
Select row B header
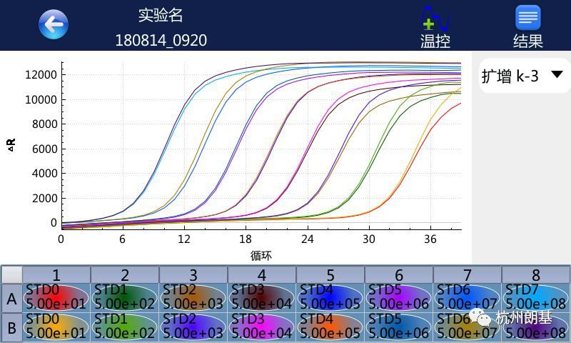click(x=11, y=327)
